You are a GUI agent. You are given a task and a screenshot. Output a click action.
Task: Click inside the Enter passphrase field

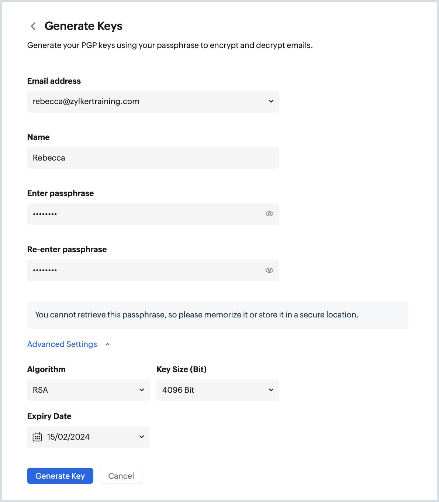[x=148, y=214]
